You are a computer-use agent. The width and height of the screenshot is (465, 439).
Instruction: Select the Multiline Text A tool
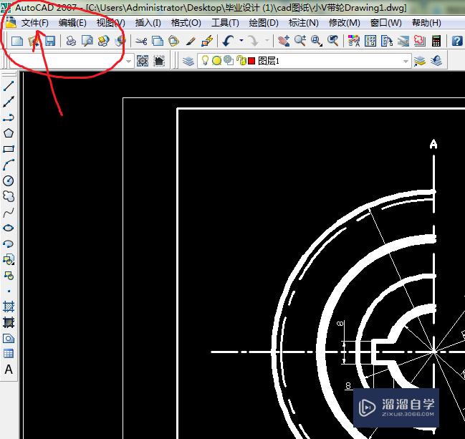pyautogui.click(x=9, y=370)
